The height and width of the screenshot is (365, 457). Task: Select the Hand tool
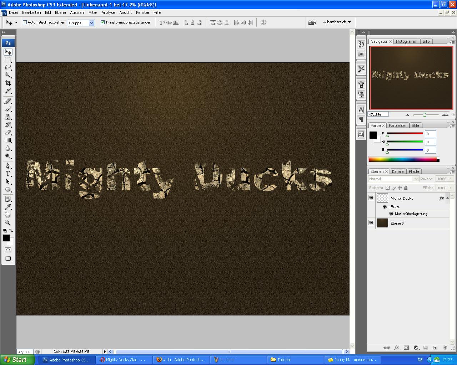[x=8, y=215]
